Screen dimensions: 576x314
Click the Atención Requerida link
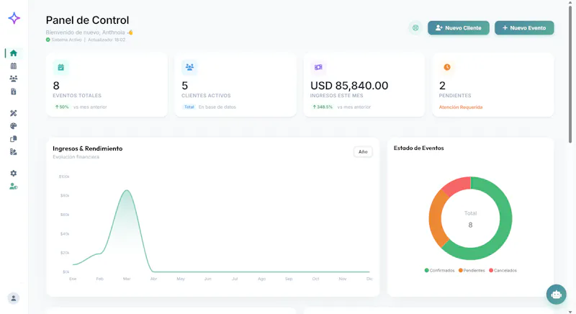(461, 107)
